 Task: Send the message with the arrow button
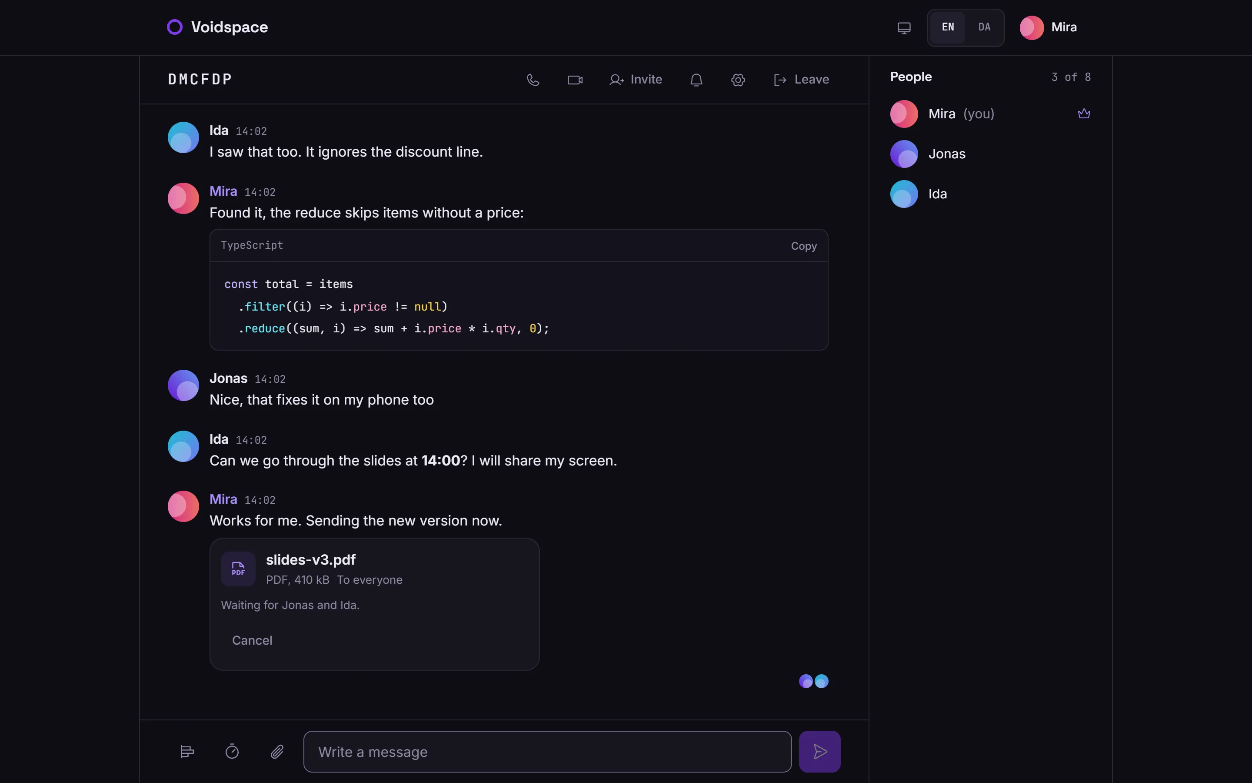[x=819, y=751]
